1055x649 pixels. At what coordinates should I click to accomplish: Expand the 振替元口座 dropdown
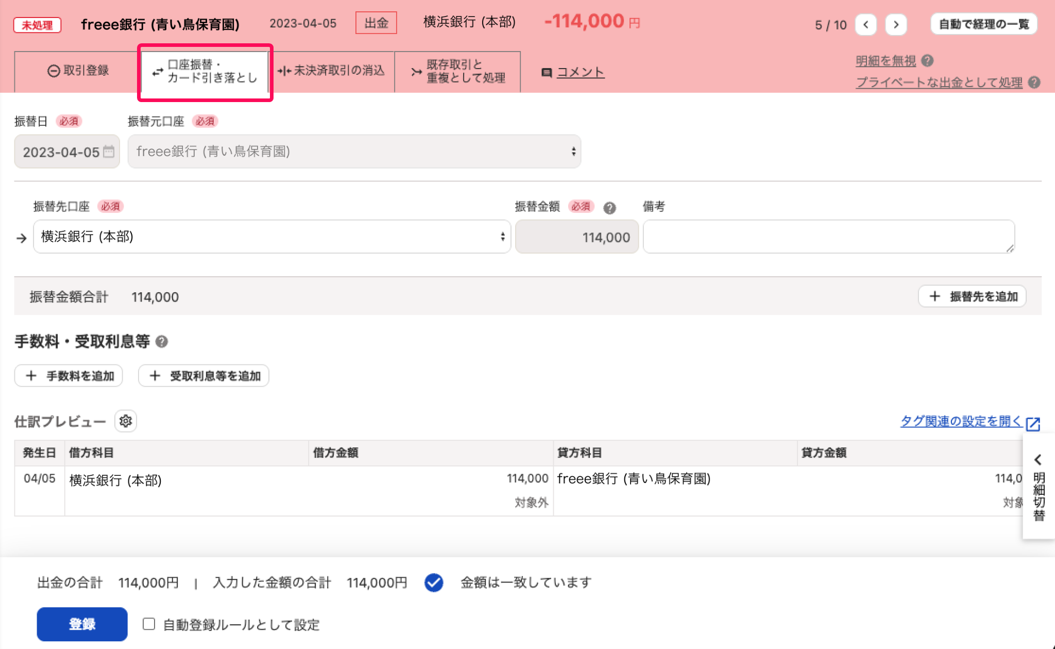tap(354, 152)
